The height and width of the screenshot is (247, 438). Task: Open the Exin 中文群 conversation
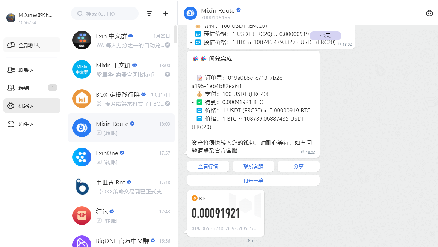121,40
